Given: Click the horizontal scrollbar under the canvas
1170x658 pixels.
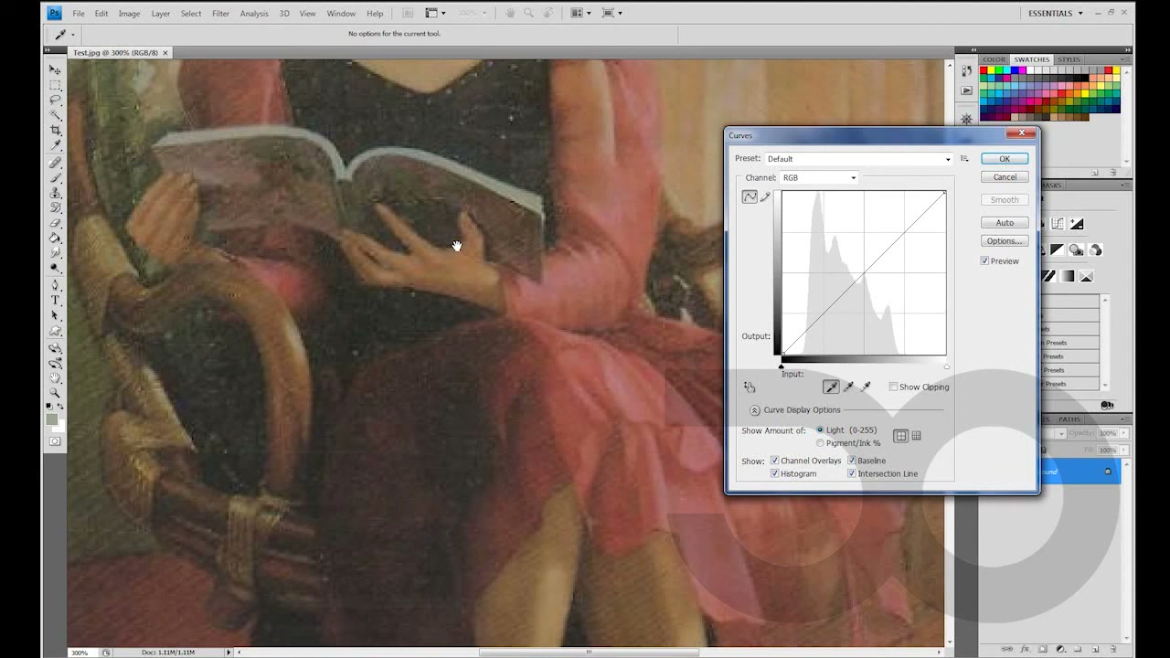Looking at the screenshot, I should coord(590,653).
